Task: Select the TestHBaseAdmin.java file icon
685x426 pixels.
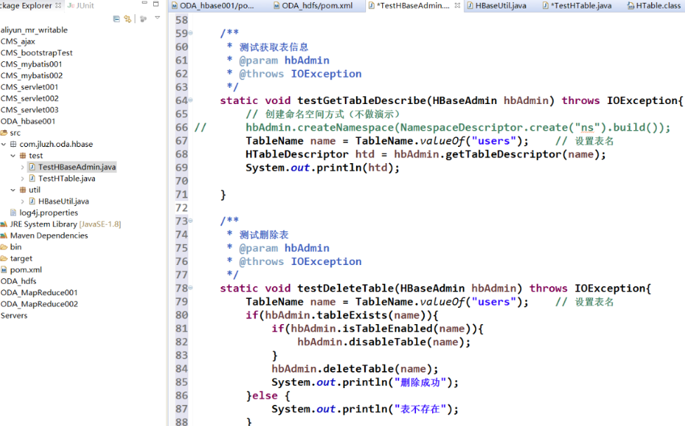Action: click(x=32, y=167)
